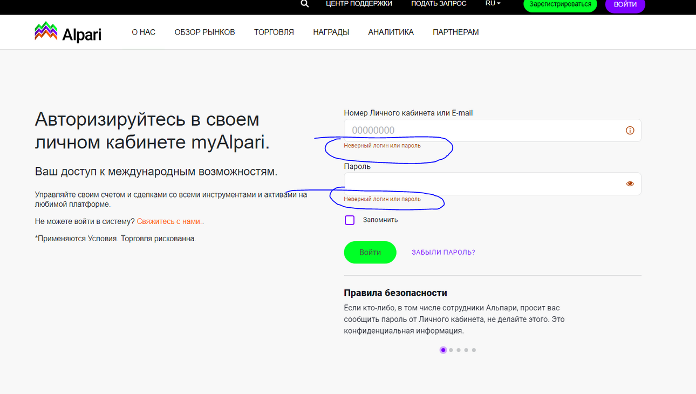
Task: Click '*Применяются Условия. Торговля рискованна.' text
Action: 115,239
